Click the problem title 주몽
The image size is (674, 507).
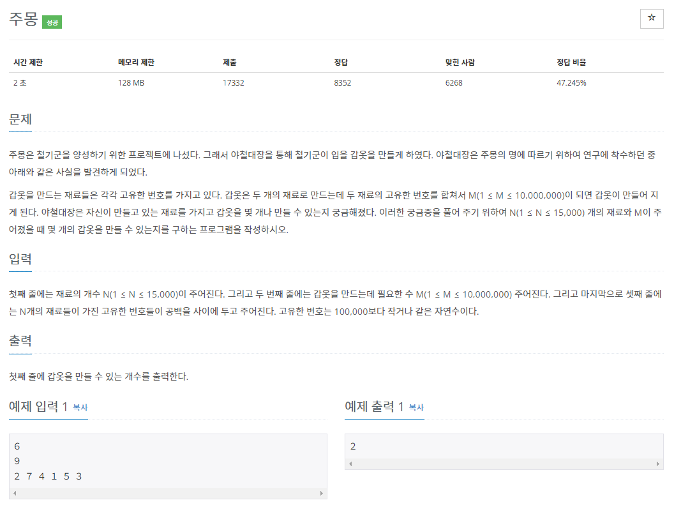[23, 19]
